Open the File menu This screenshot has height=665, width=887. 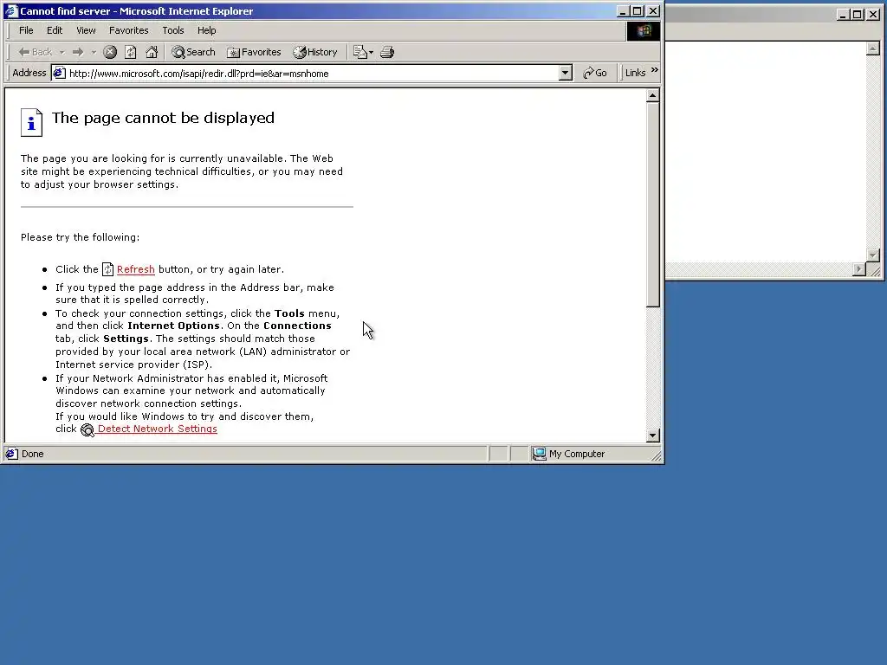pyautogui.click(x=26, y=30)
